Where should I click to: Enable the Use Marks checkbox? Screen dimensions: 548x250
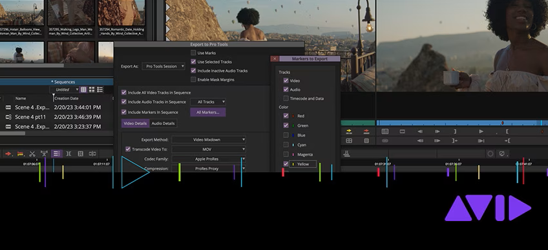point(193,53)
